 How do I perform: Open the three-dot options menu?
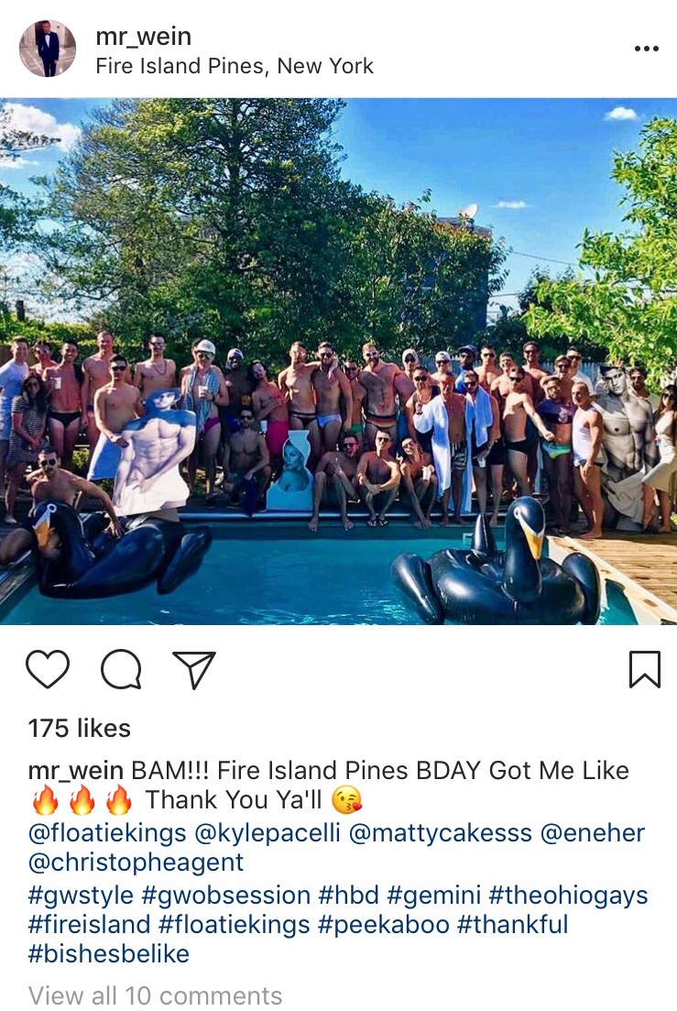click(646, 49)
